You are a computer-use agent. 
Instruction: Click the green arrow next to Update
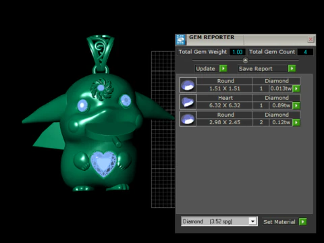pyautogui.click(x=223, y=68)
